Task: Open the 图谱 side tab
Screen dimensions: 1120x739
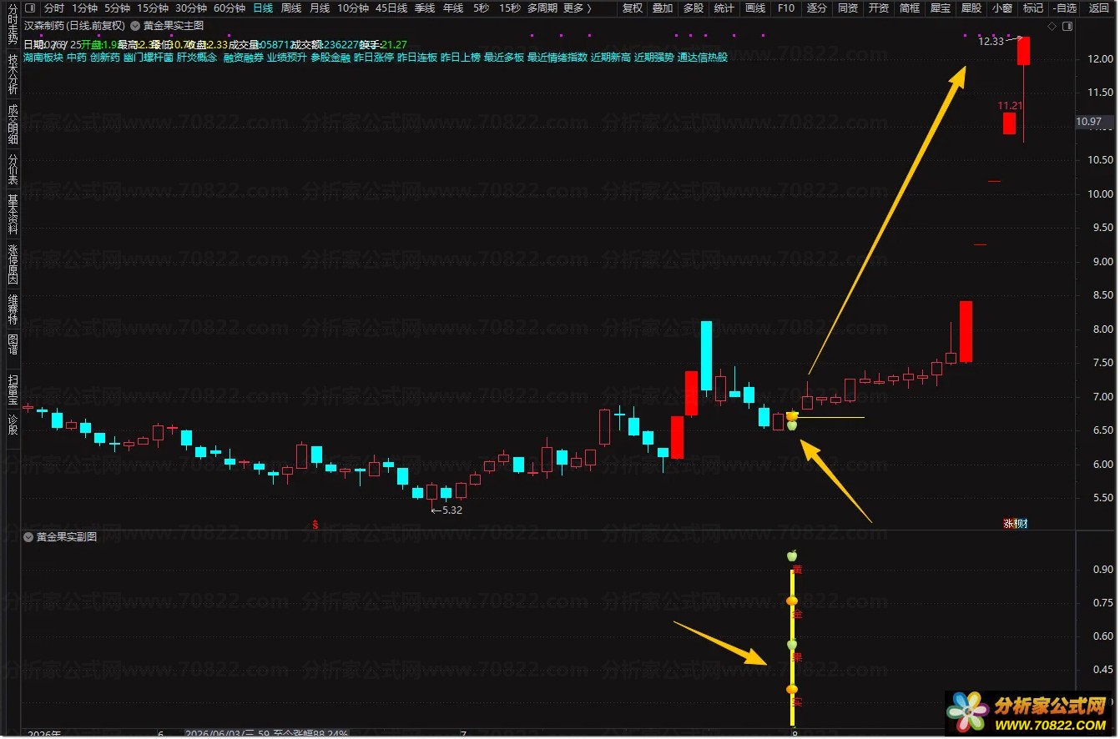Action: click(13, 344)
